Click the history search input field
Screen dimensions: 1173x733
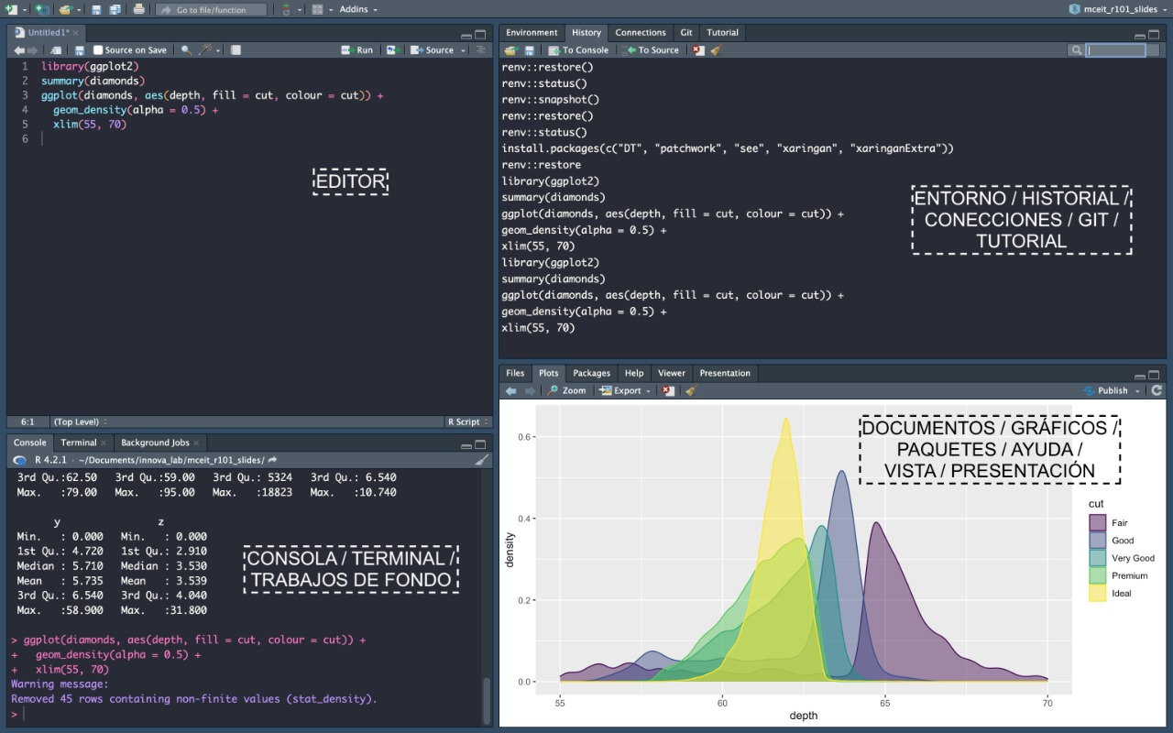[1115, 50]
